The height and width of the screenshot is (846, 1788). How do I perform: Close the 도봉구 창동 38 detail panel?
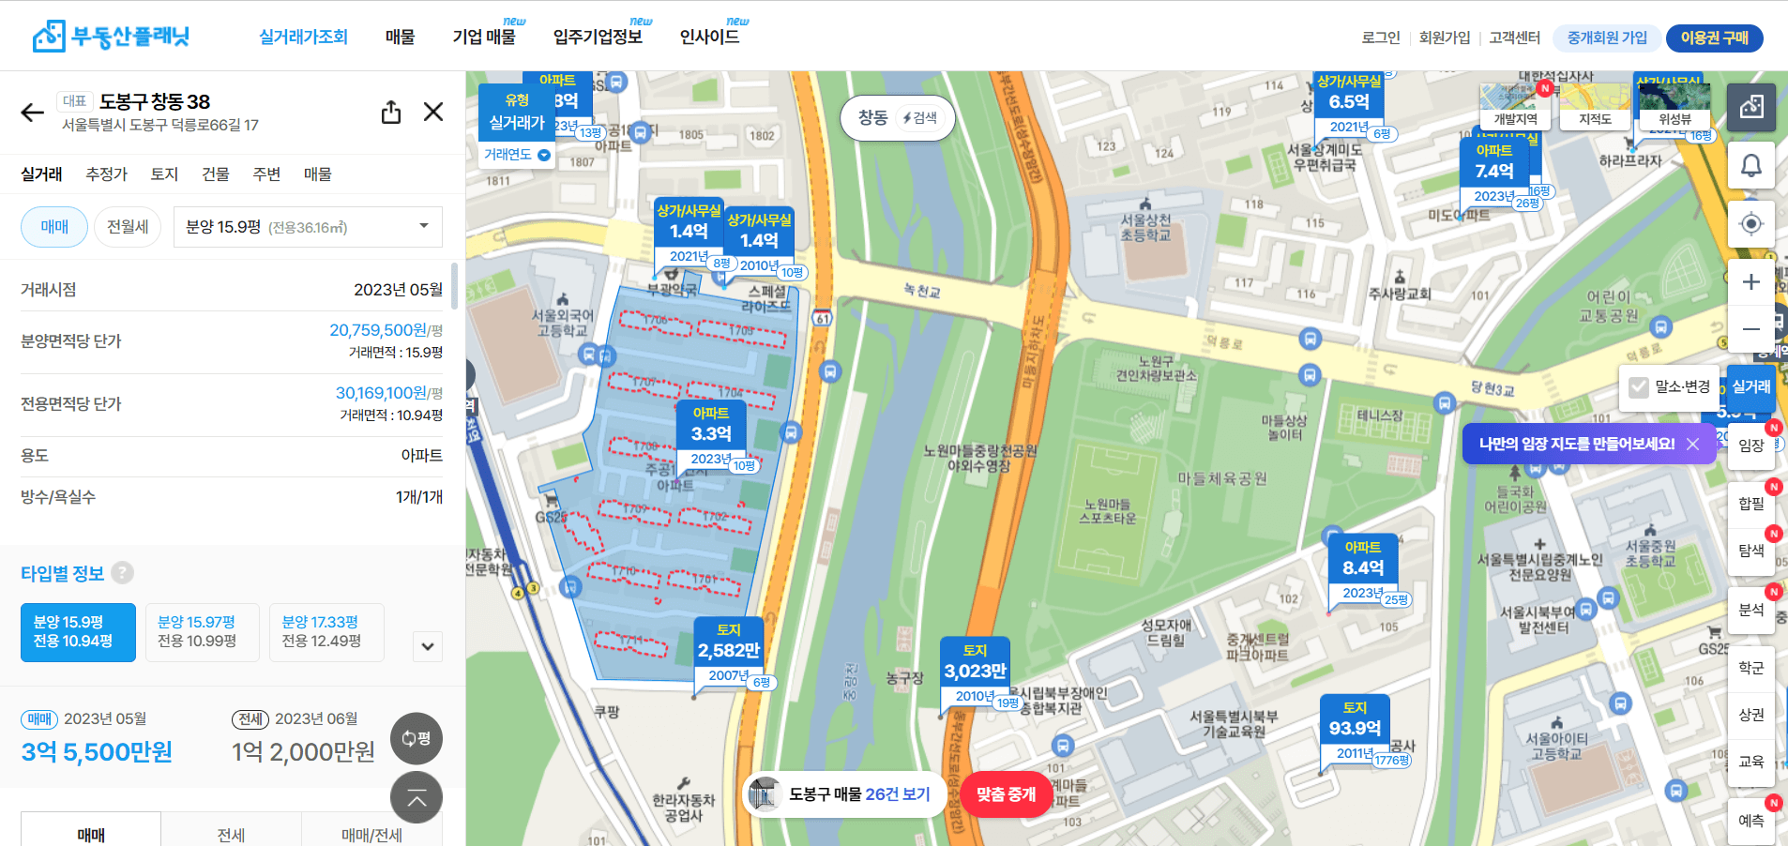point(433,112)
